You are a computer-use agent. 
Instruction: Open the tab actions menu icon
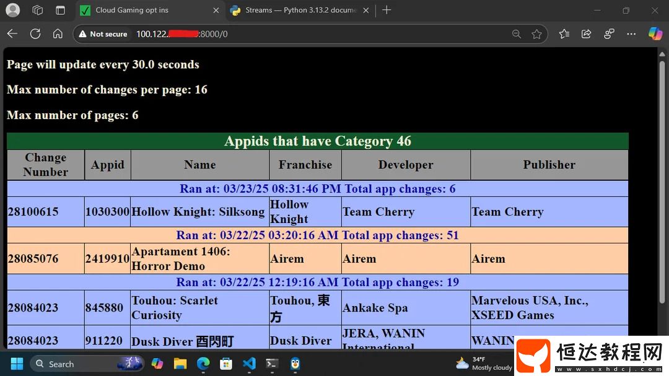tap(60, 10)
